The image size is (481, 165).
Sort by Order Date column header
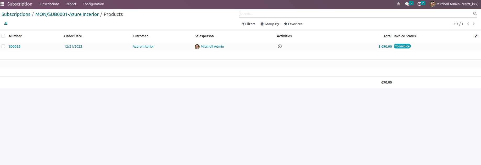tap(73, 36)
